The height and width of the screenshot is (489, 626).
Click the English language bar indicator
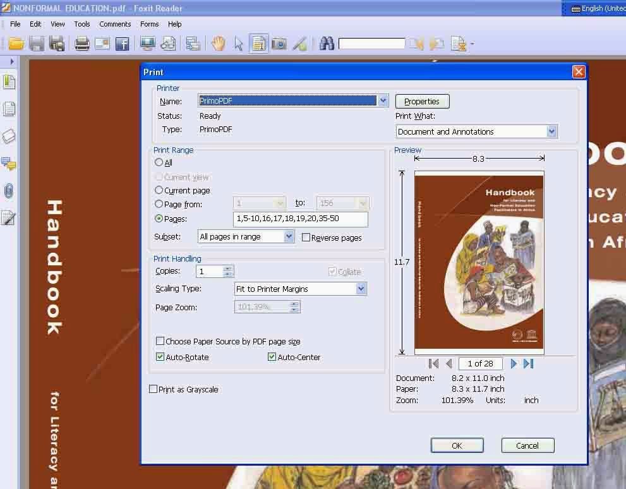597,8
